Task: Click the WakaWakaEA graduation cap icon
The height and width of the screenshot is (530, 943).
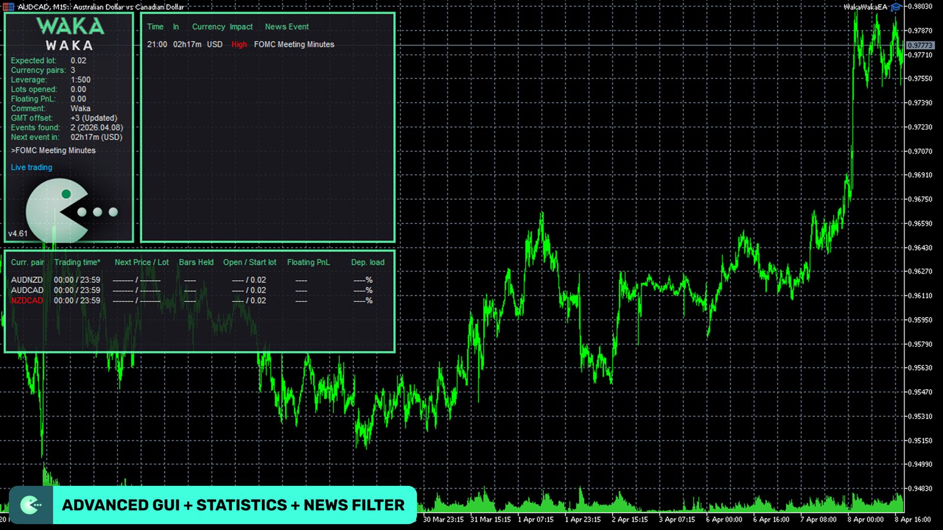Action: pyautogui.click(x=896, y=7)
